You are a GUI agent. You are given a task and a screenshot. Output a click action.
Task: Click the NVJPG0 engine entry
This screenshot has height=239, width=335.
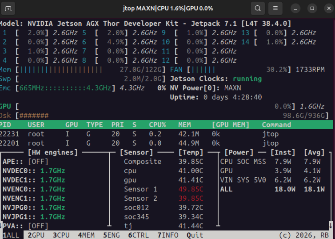pyautogui.click(x=34, y=207)
